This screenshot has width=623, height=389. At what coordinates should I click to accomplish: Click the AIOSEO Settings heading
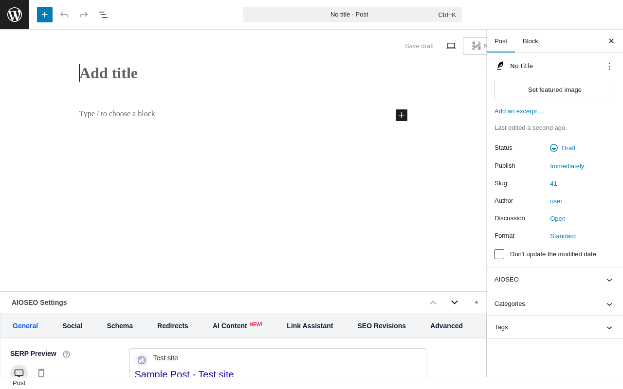tap(39, 302)
